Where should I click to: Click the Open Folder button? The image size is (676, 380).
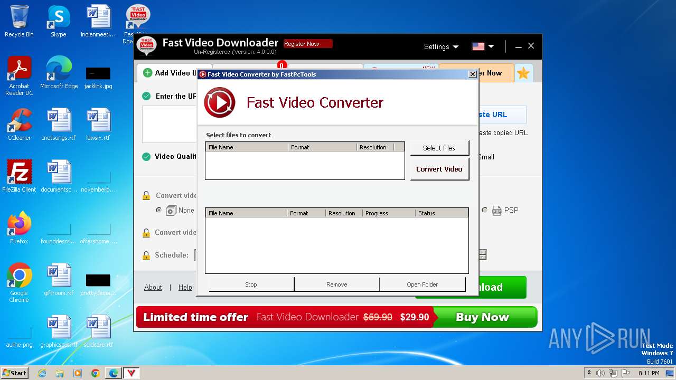tap(422, 284)
